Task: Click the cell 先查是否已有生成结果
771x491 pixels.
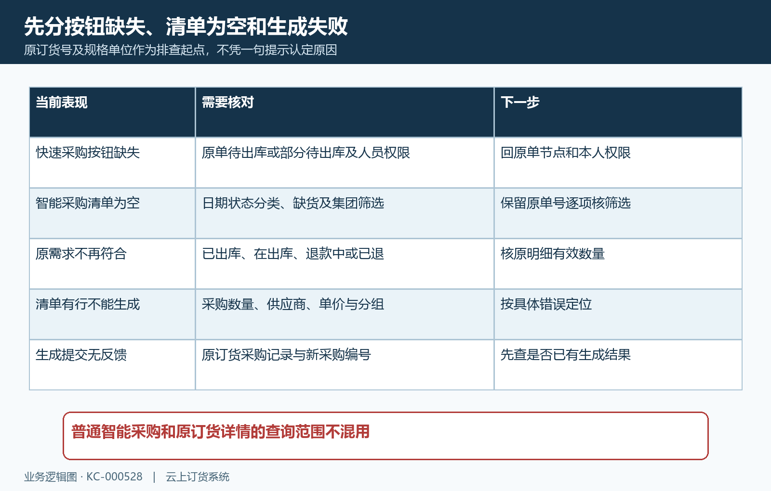Action: (618, 365)
